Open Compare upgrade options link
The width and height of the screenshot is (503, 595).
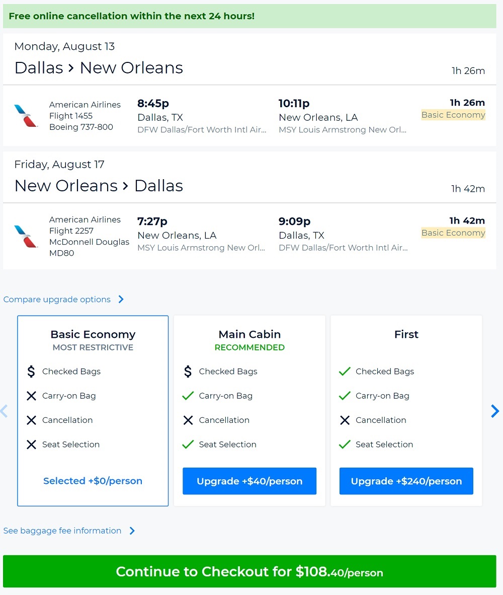[x=57, y=300]
